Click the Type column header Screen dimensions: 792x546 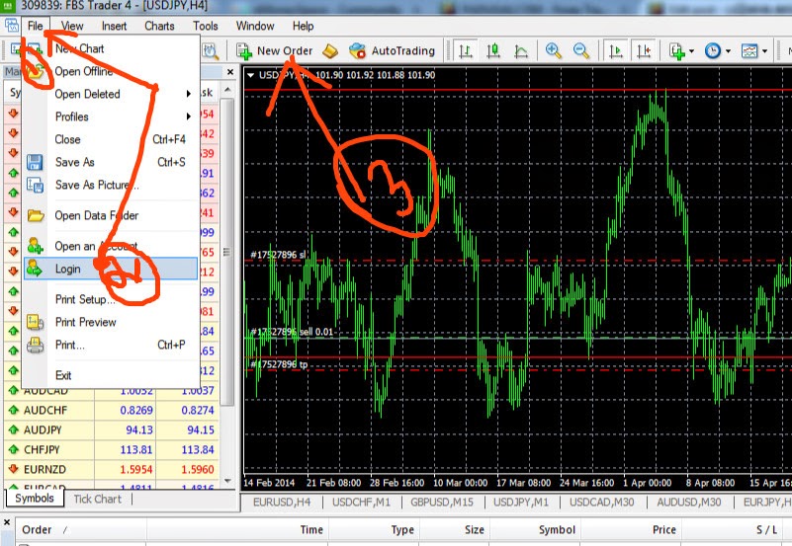pyautogui.click(x=374, y=530)
